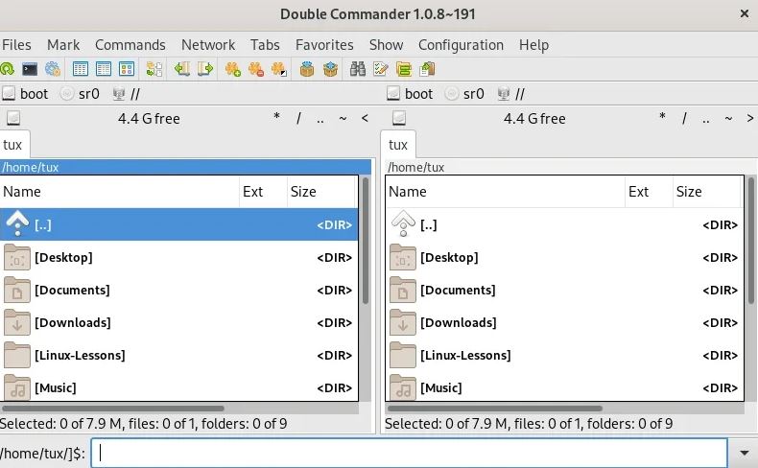The image size is (758, 468).
Task: Open the Help menu
Action: [x=533, y=45]
